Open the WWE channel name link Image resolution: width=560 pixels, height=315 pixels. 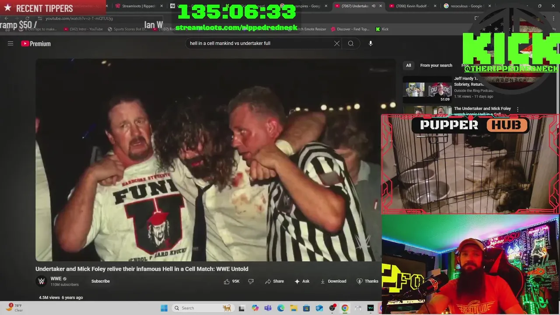pyautogui.click(x=56, y=279)
